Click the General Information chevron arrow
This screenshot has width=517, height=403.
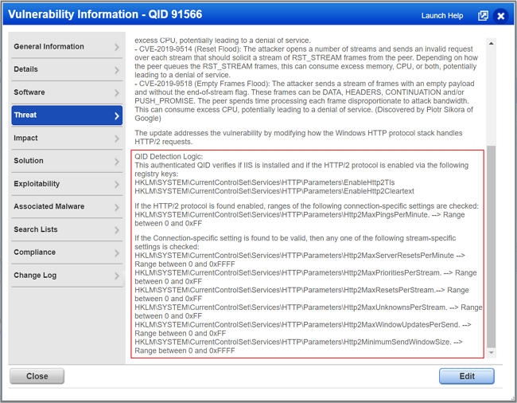point(117,47)
